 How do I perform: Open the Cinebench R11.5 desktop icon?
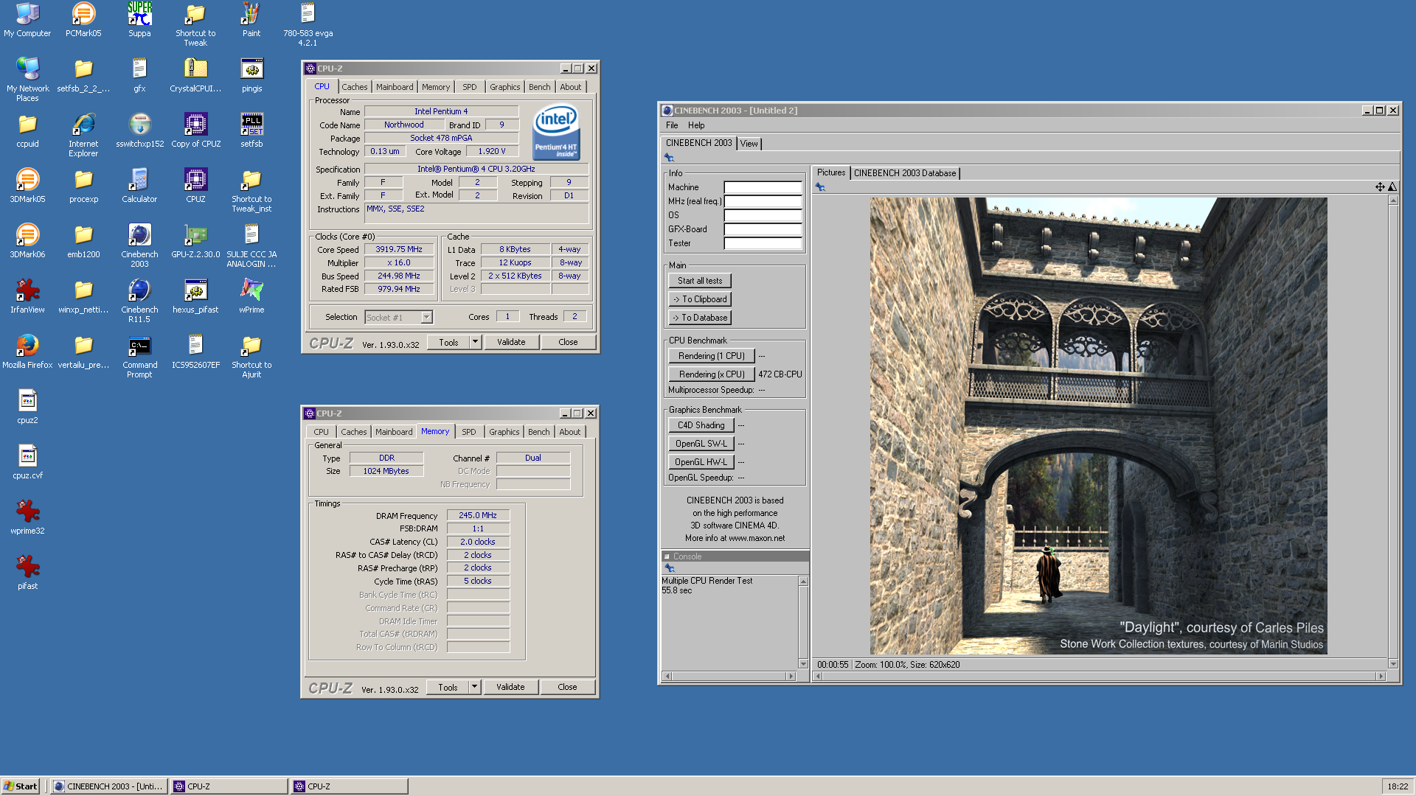[139, 301]
